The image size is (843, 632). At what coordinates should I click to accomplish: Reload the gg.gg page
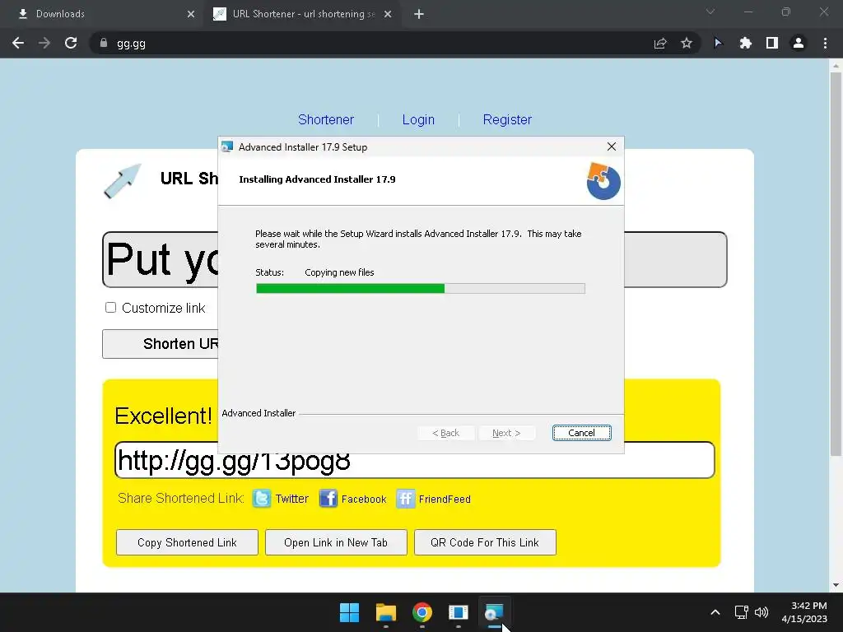click(71, 43)
